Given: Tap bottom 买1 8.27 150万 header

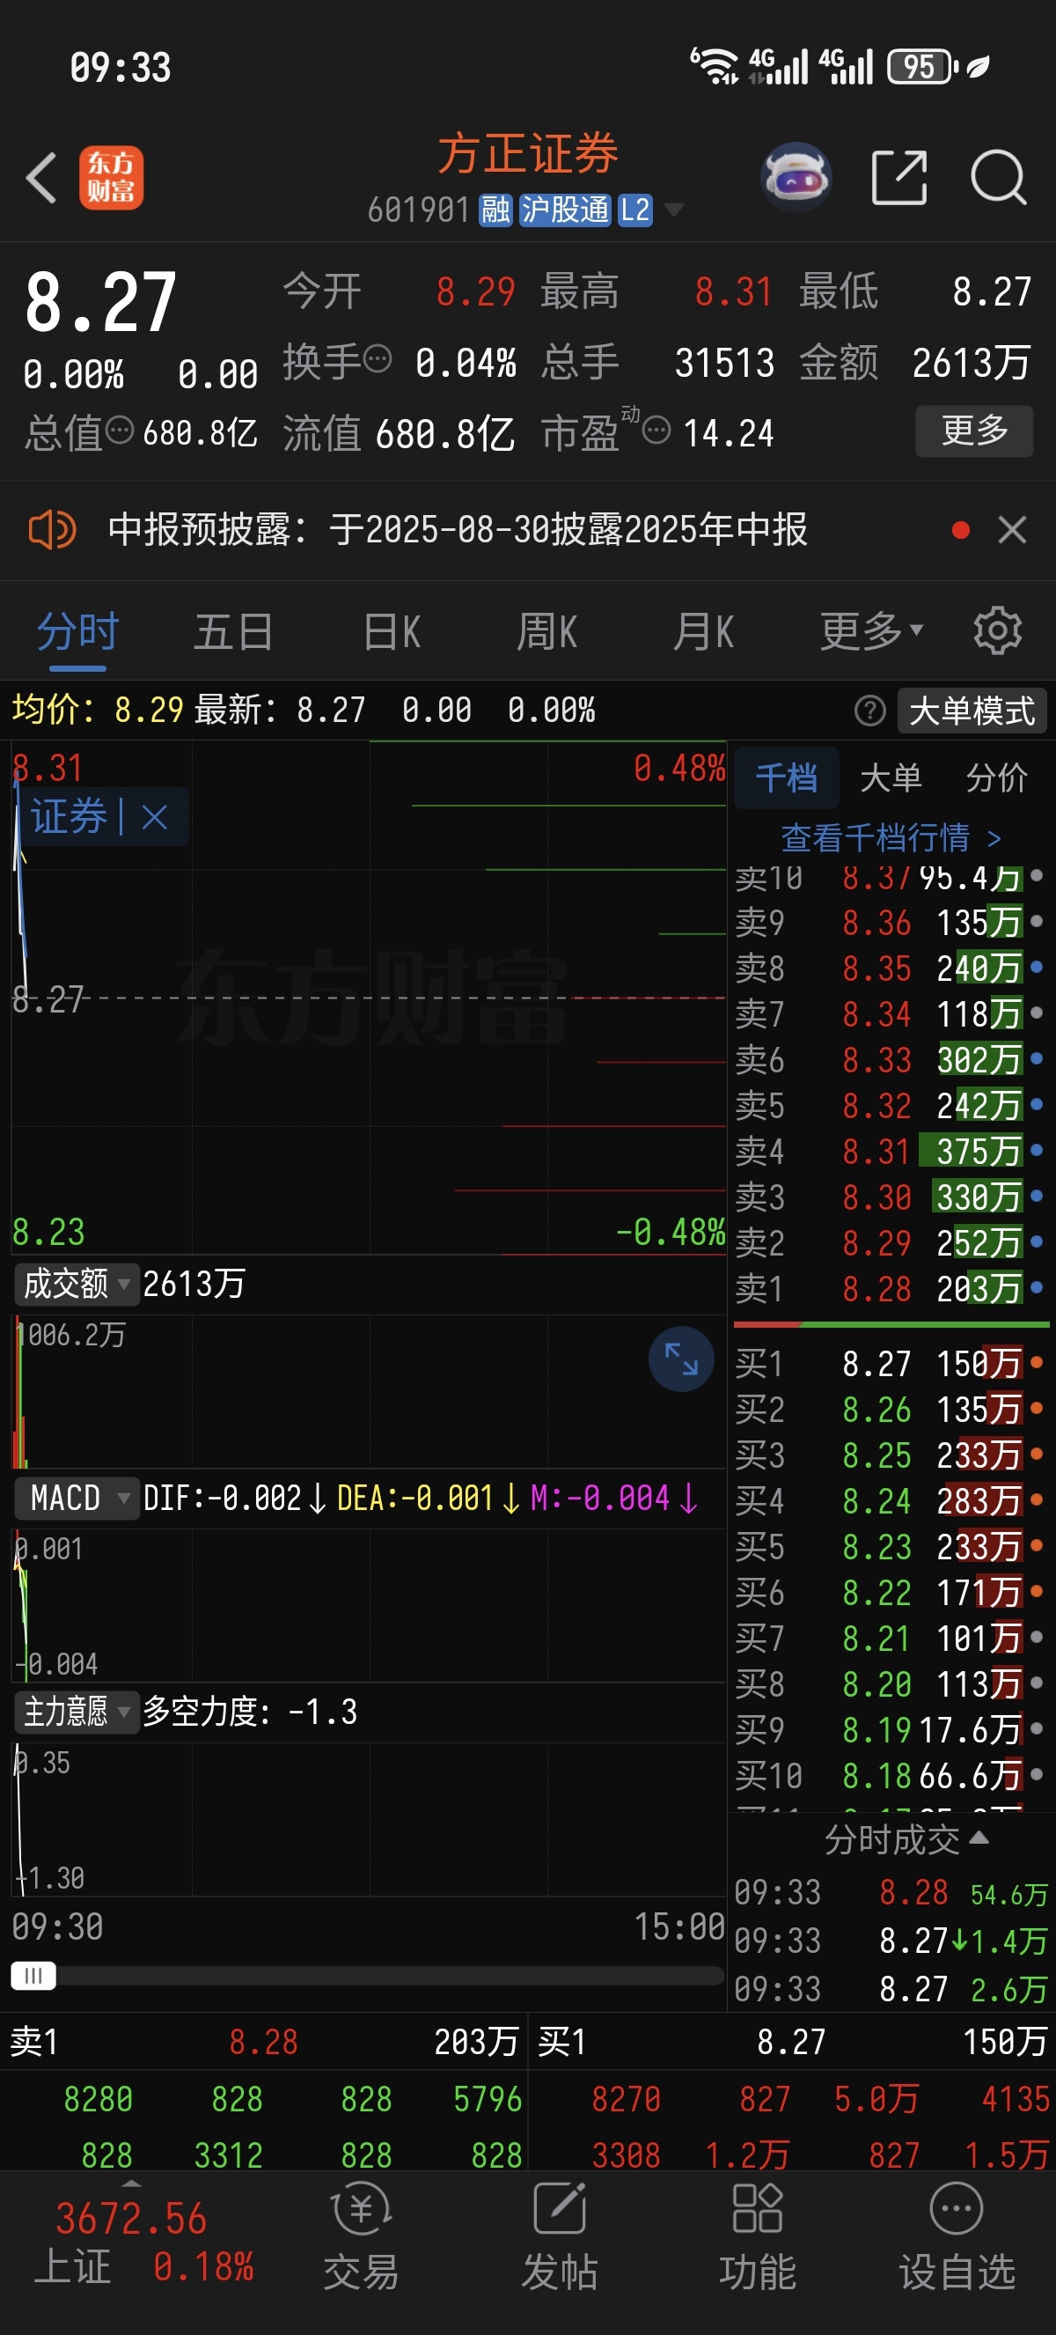Looking at the screenshot, I should [x=793, y=2042].
